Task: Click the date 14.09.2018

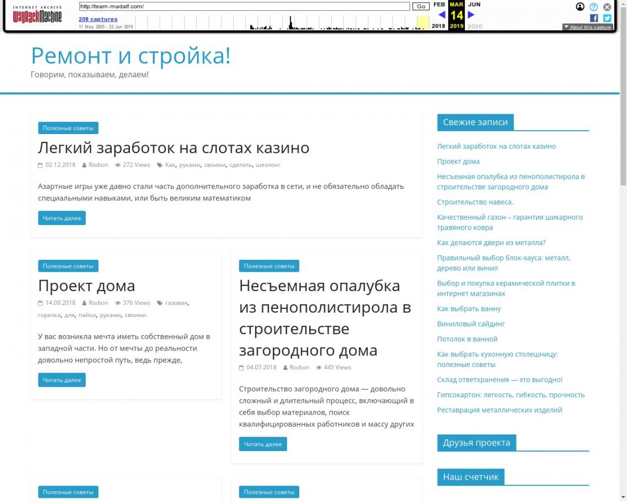Action: pos(61,303)
